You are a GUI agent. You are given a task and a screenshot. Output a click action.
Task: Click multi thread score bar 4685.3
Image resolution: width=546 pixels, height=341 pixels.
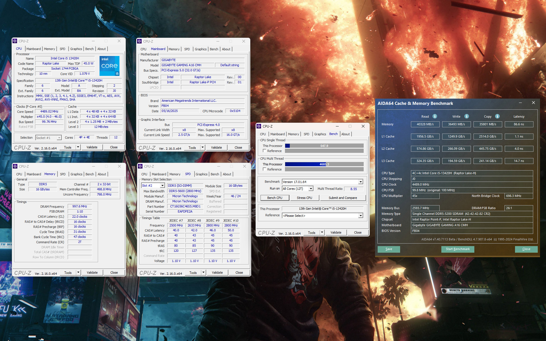[x=324, y=164]
